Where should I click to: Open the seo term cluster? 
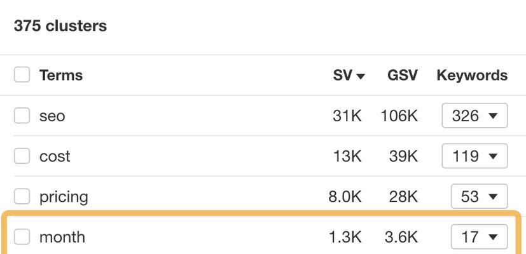tap(52, 116)
